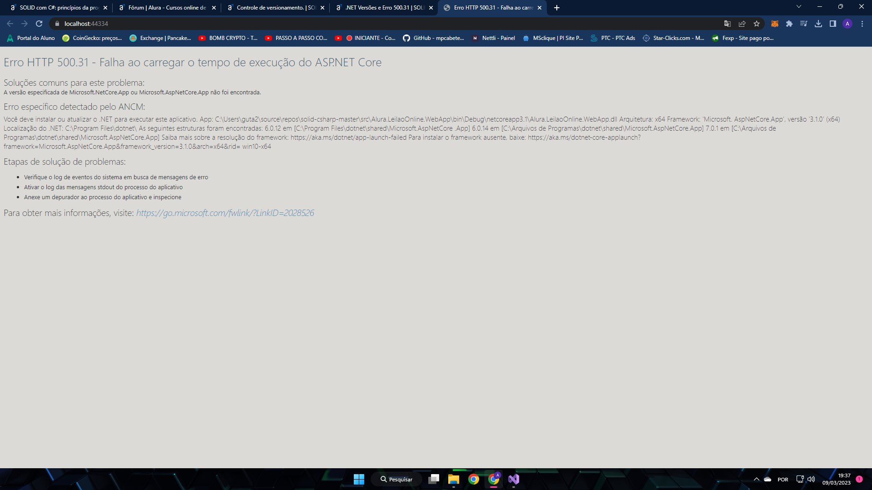Open the volume speaker control
The image size is (872, 490).
(x=811, y=479)
